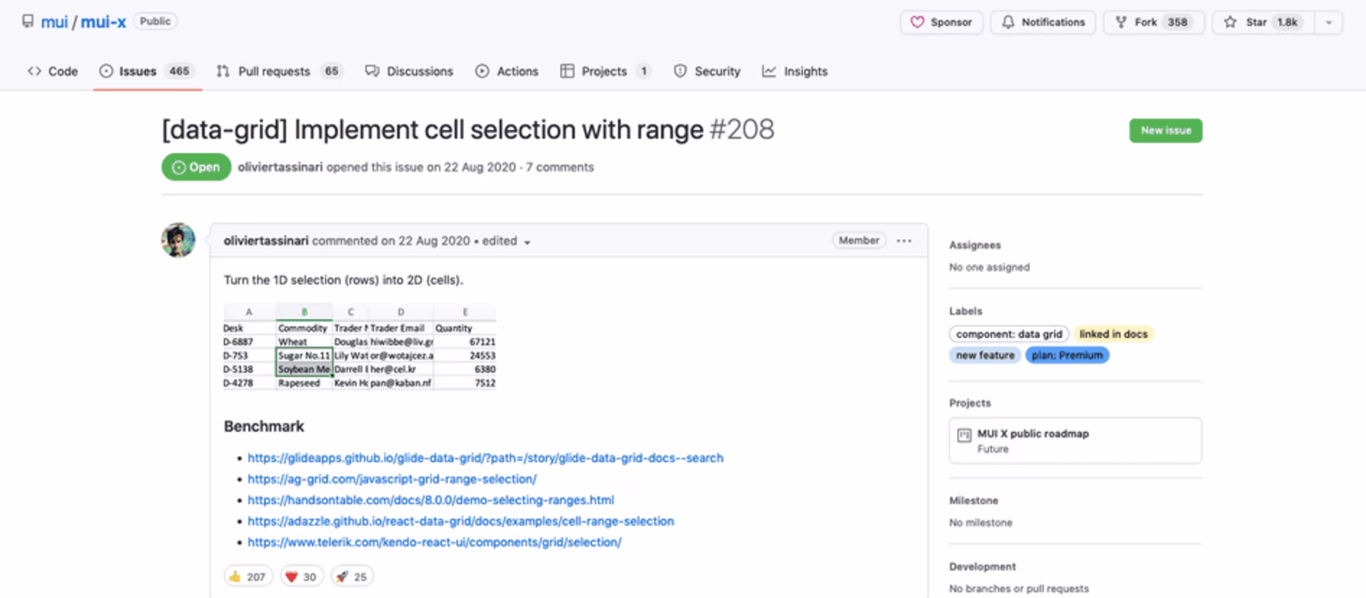This screenshot has height=598, width=1366.
Task: Open the ag-grid range selection link
Action: click(392, 479)
